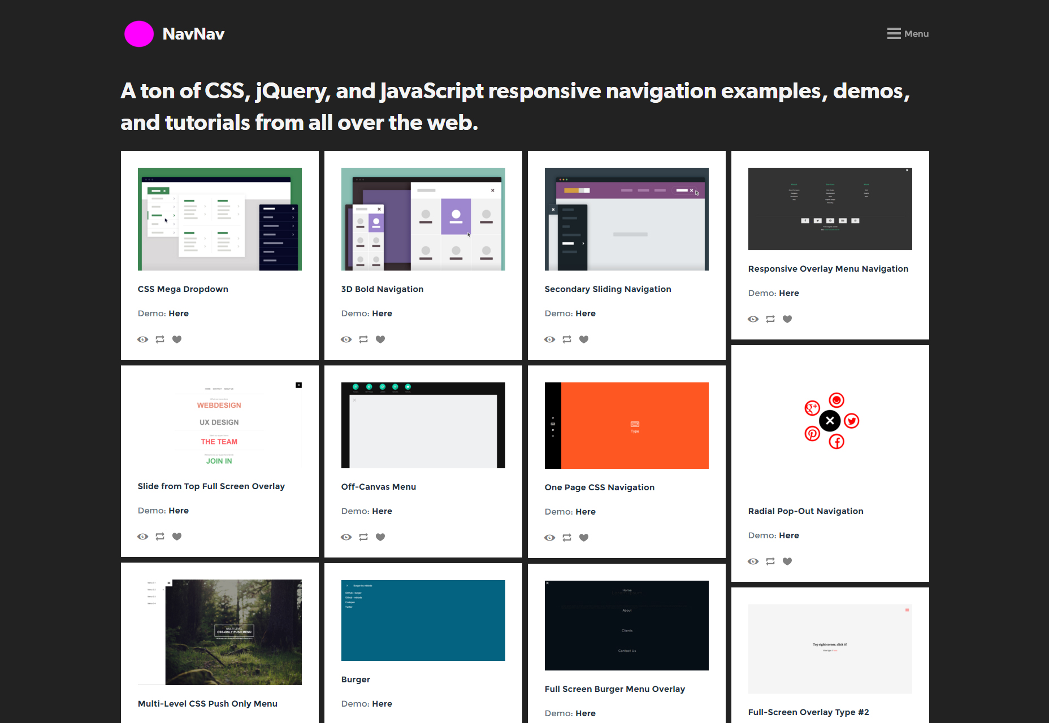The width and height of the screenshot is (1049, 723).
Task: Open the blue Burger thumbnail
Action: coord(423,620)
